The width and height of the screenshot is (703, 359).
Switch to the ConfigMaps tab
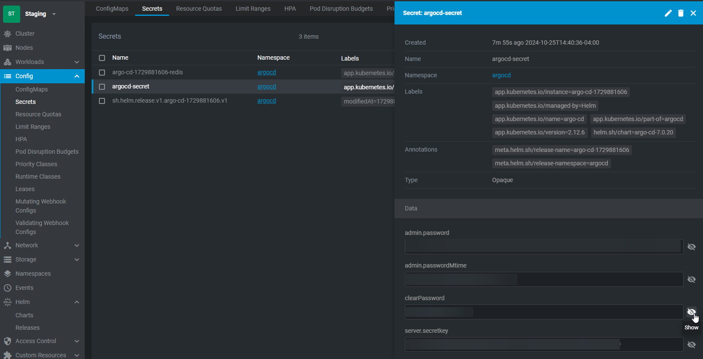[x=112, y=9]
